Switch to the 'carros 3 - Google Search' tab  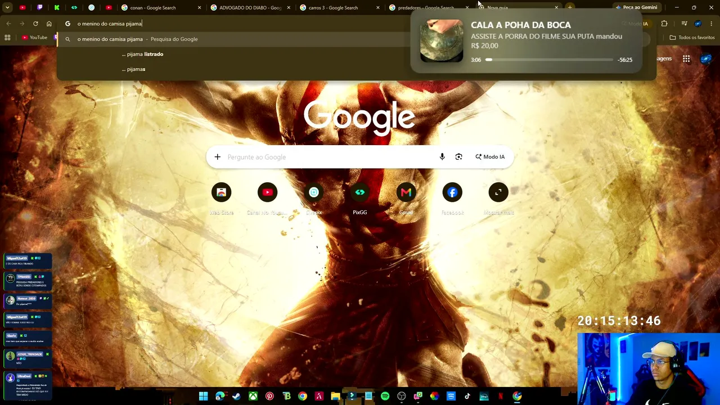339,7
